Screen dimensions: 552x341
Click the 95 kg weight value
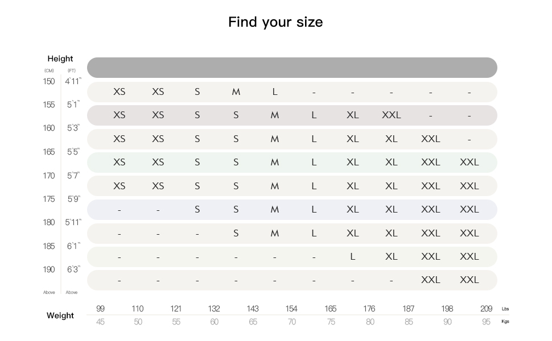[x=486, y=322]
